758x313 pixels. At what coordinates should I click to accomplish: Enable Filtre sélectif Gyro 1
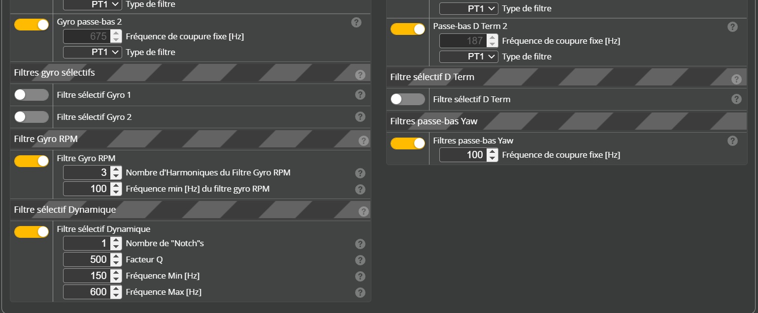coord(32,95)
